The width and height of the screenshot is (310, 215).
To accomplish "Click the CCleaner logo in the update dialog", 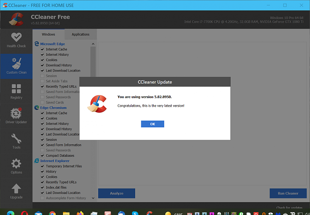I will point(97,104).
